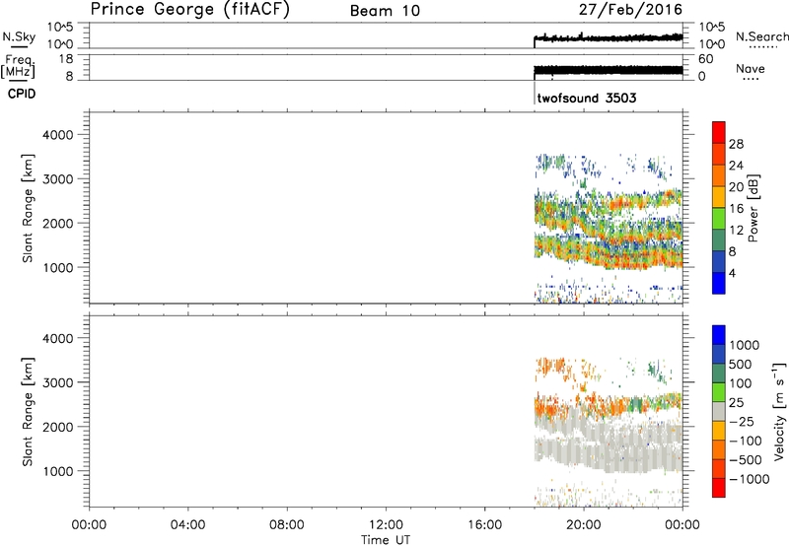Click the black frequency band in Freq panel
The width and height of the screenshot is (789, 546).
(608, 70)
